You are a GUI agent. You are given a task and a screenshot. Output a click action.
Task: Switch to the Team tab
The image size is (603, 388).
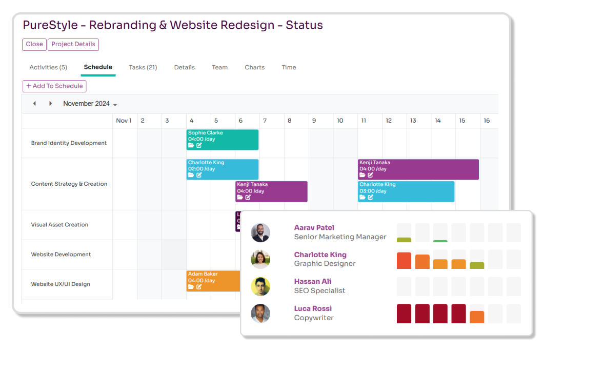point(219,67)
